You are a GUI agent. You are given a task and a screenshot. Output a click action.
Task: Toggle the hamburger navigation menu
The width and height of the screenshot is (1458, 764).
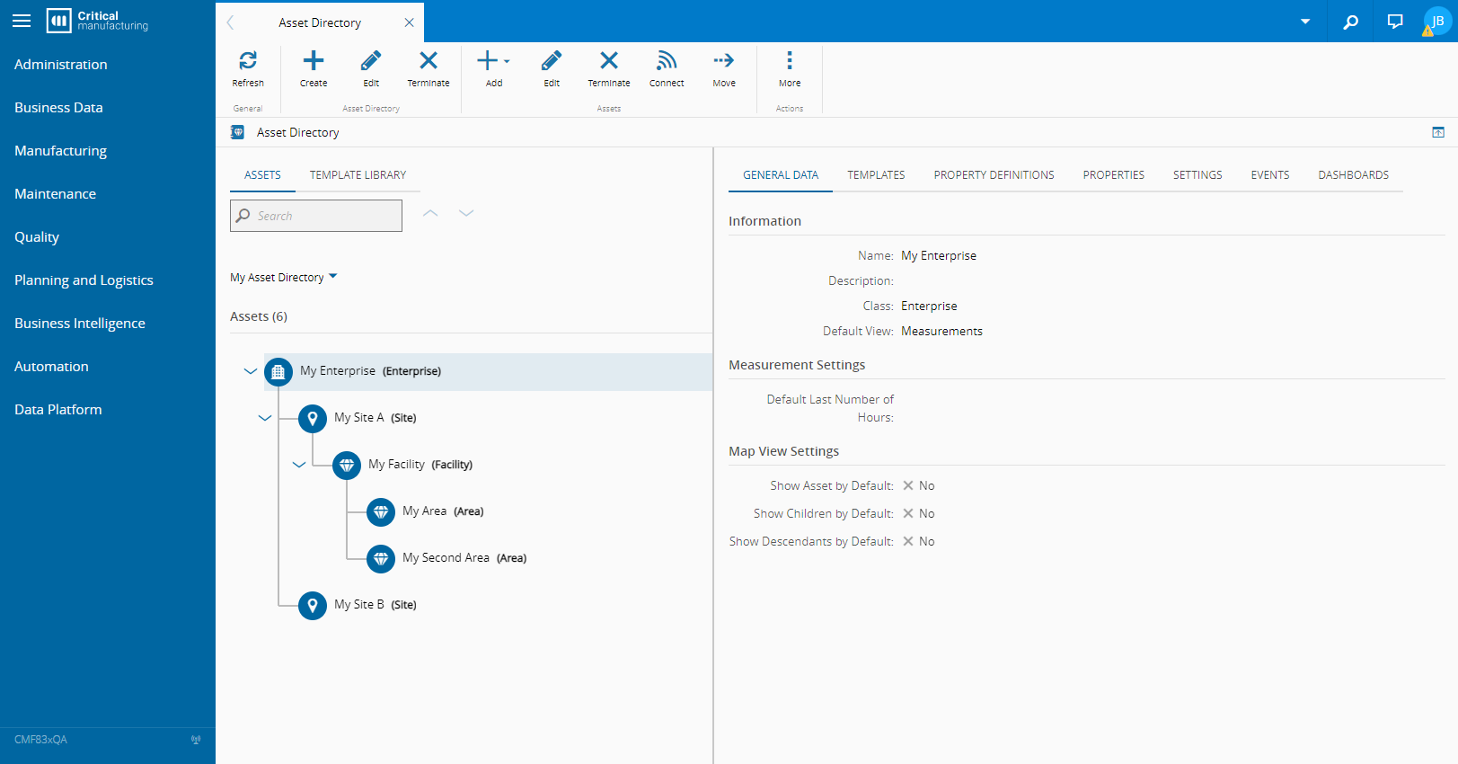click(x=22, y=21)
